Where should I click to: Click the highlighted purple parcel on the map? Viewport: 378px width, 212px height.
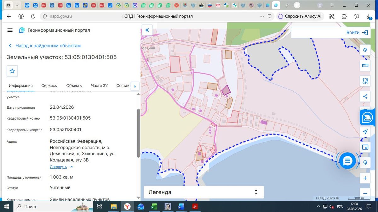coord(226,90)
